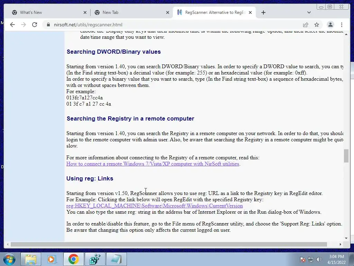Open a new tab with plus button
The image size is (354, 266).
coord(263,12)
